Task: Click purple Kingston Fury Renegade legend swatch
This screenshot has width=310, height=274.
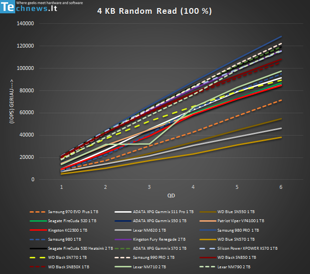Action: pyautogui.click(x=123, y=239)
